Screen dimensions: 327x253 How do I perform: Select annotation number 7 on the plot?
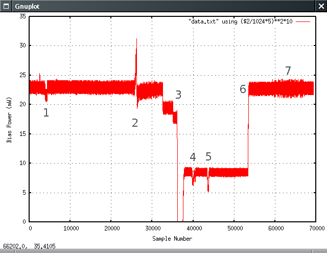pos(288,71)
